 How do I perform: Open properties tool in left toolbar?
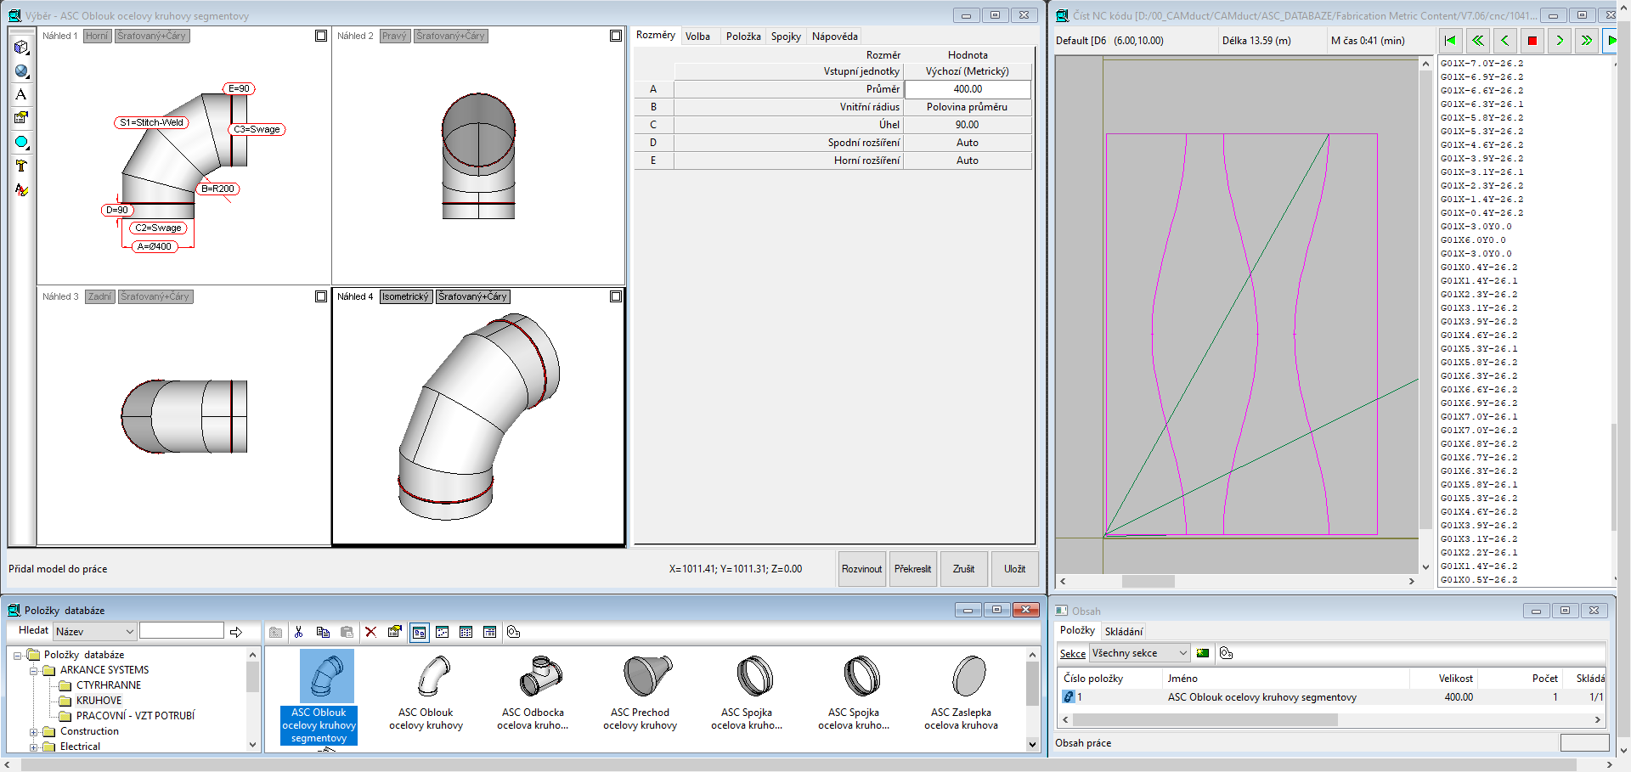click(21, 118)
